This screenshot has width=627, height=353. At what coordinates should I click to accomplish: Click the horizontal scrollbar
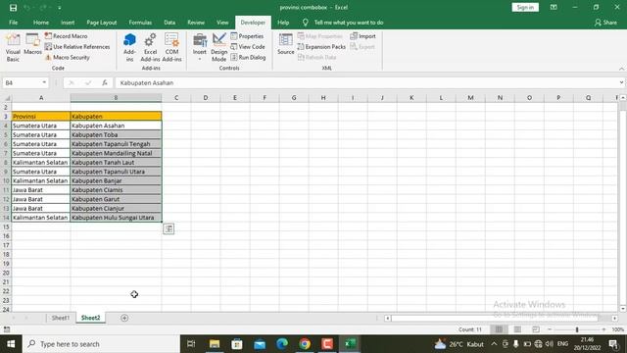[495, 318]
